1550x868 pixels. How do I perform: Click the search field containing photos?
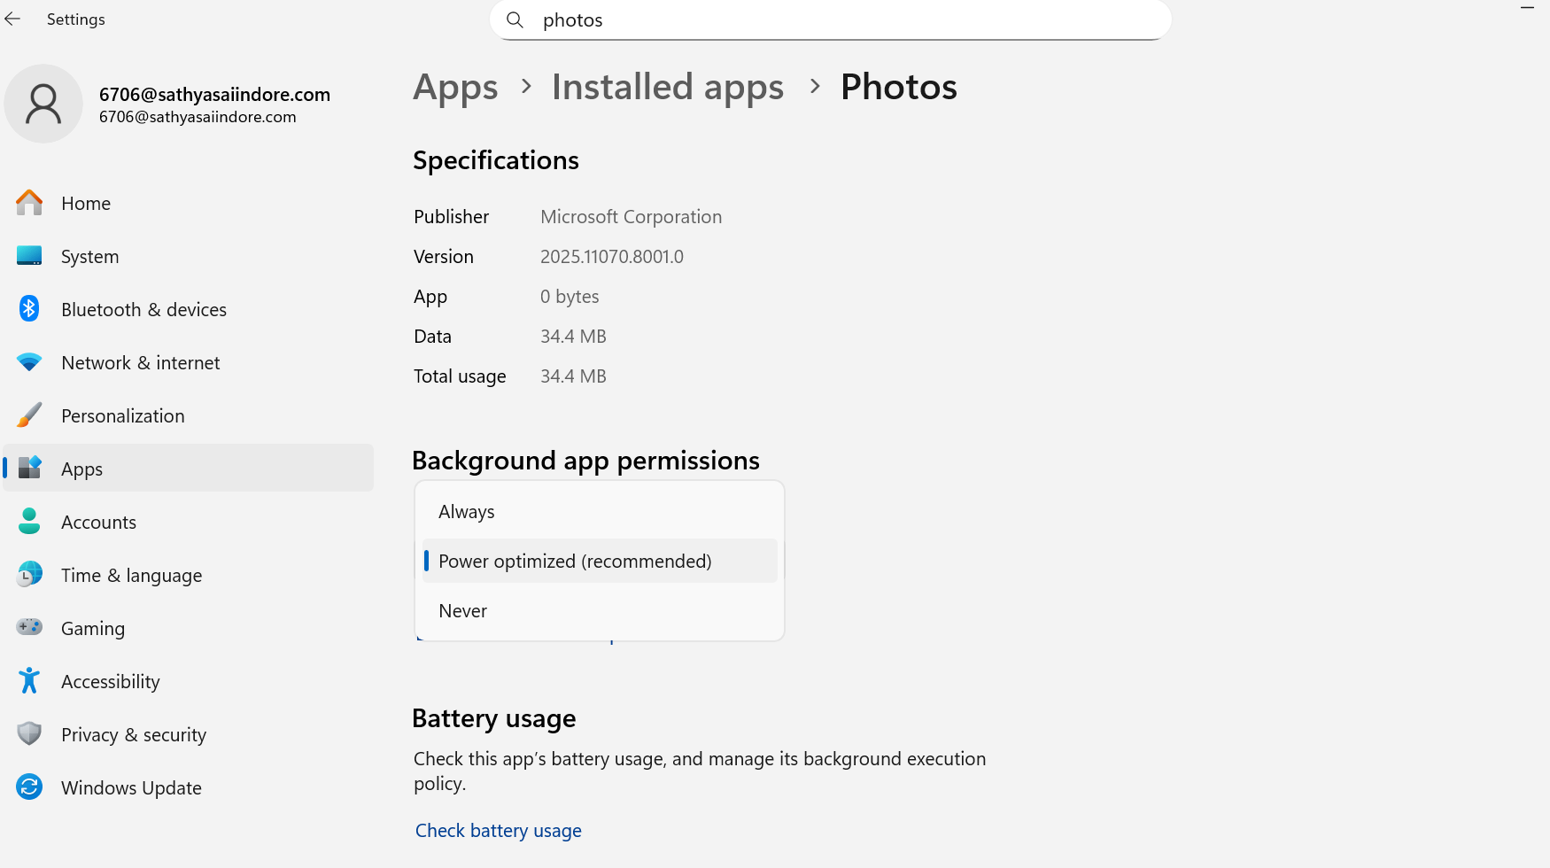point(829,19)
